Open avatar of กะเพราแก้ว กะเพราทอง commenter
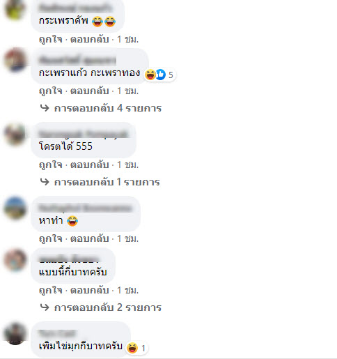The image size is (337, 359). tap(15, 60)
